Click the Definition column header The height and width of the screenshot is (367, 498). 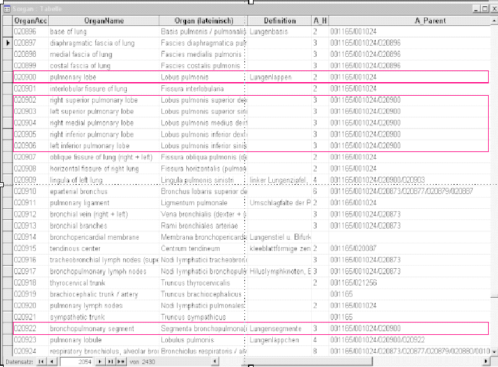click(280, 20)
